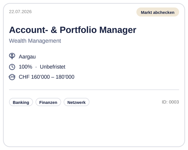Viewport: 188px width, 150px height.
Task: Click the lower salary figure 160'000
Action: coord(40,77)
